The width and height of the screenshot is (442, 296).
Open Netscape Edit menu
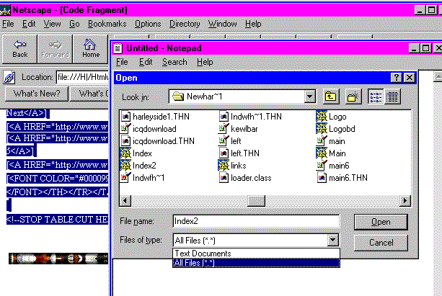tap(29, 24)
